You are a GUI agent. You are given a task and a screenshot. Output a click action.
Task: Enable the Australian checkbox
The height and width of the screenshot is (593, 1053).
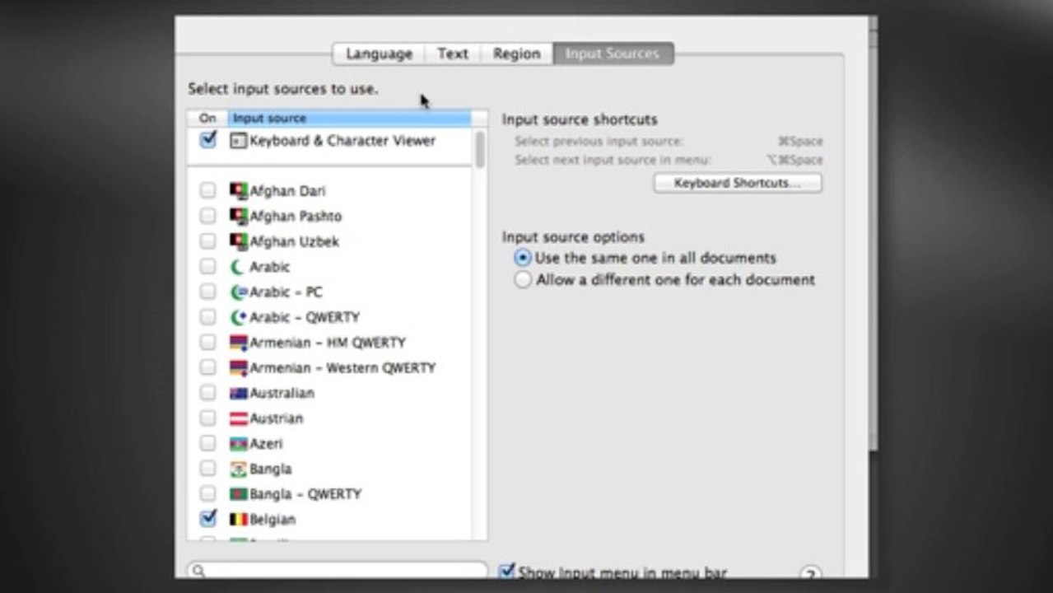(208, 393)
